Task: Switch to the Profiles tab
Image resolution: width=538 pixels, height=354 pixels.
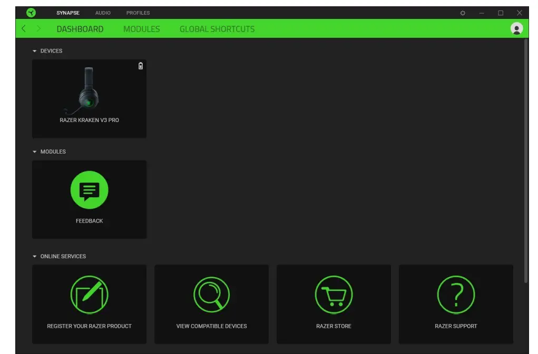Action: [138, 13]
